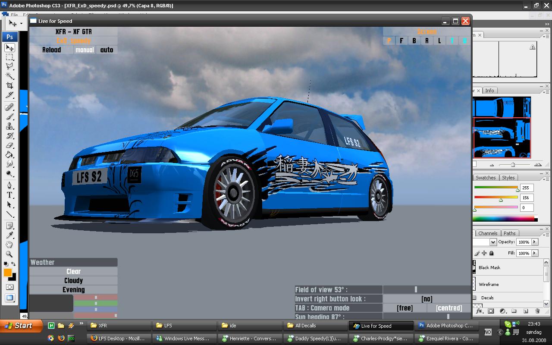The width and height of the screenshot is (552, 345).
Task: Click the orange foreground color swatch
Action: (8, 273)
